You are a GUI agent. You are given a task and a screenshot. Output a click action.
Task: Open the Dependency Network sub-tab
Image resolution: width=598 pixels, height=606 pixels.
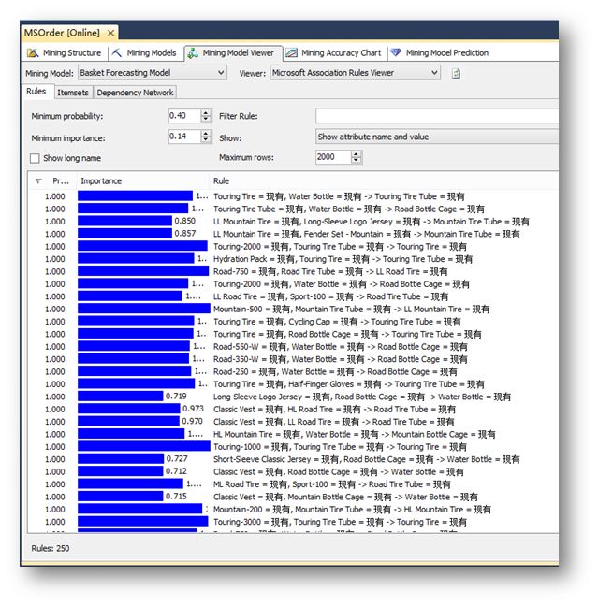pos(135,93)
